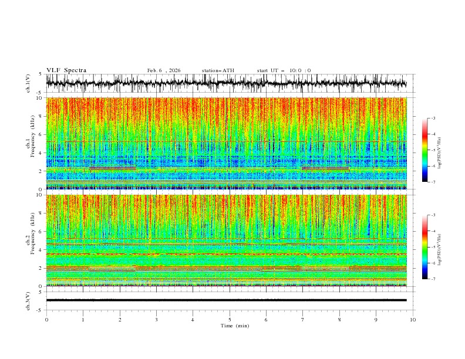Click the ch.2 frequency tick label "10"
Screen dimensions: 465x359
click(40, 195)
